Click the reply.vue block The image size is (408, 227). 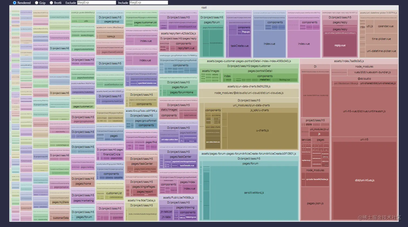(340, 45)
